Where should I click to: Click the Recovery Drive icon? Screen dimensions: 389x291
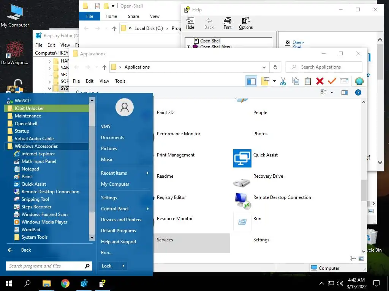(x=242, y=182)
